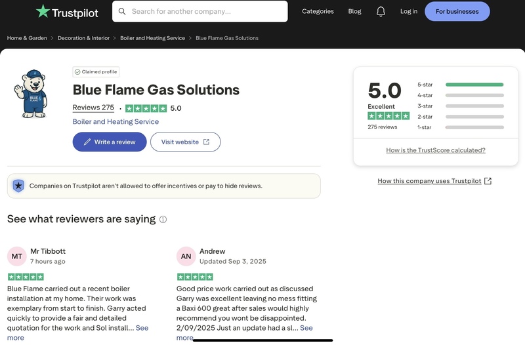This screenshot has height=345, width=525.
Task: Click the Visit website button
Action: [x=185, y=142]
